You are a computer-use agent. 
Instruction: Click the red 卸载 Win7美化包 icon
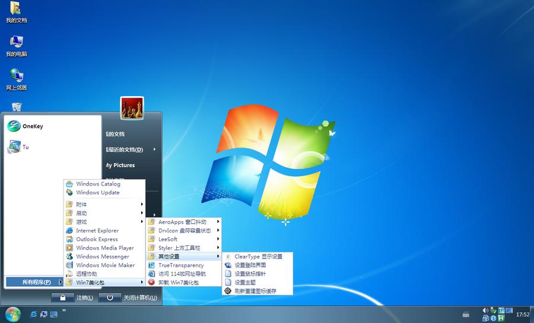[x=151, y=282]
